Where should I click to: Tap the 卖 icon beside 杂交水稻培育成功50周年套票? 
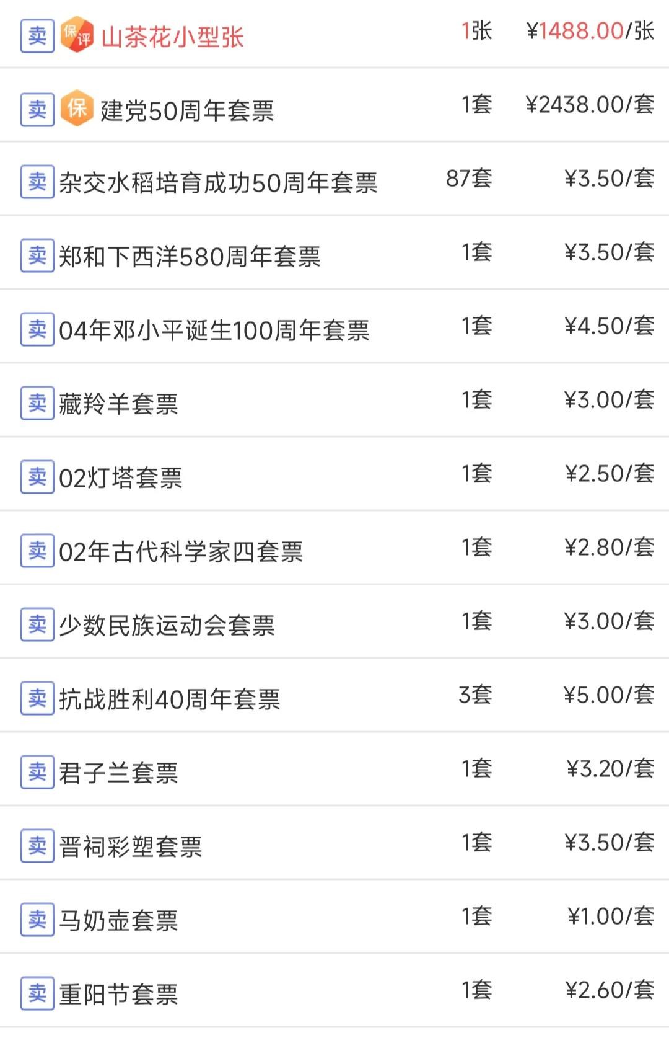point(37,182)
